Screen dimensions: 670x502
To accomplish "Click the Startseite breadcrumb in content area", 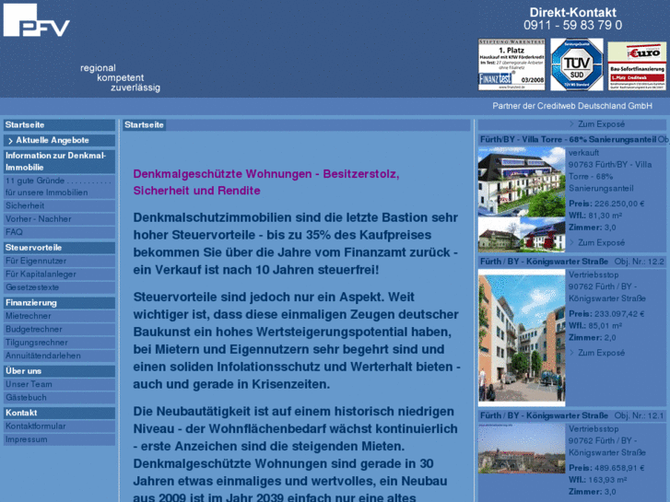I will tap(144, 124).
